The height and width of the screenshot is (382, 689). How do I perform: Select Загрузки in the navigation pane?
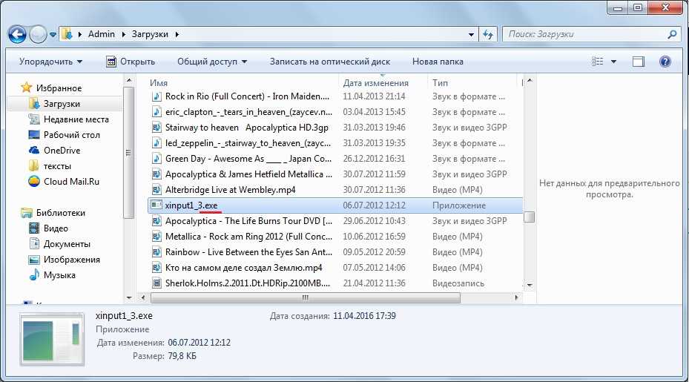pyautogui.click(x=62, y=104)
